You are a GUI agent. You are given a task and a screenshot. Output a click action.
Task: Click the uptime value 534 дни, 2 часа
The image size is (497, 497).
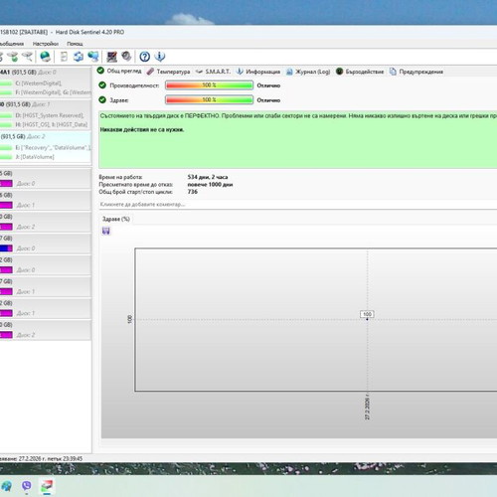tap(208, 177)
